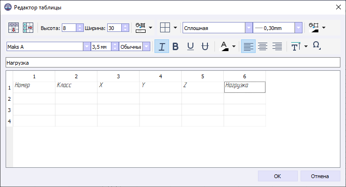Viewport: 346px width, 187px height.
Task: Toggle underline text formatting
Action: pyautogui.click(x=191, y=46)
